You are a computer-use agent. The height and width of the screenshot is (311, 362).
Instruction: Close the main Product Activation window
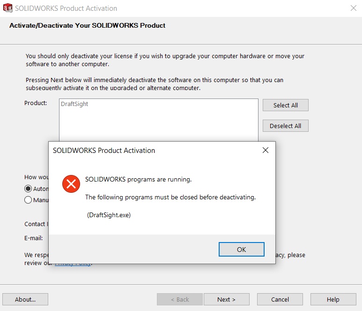[x=353, y=8]
